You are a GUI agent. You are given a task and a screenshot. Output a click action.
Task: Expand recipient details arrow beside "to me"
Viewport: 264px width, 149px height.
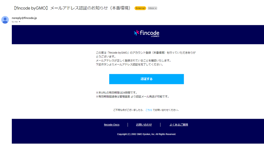click(20, 22)
